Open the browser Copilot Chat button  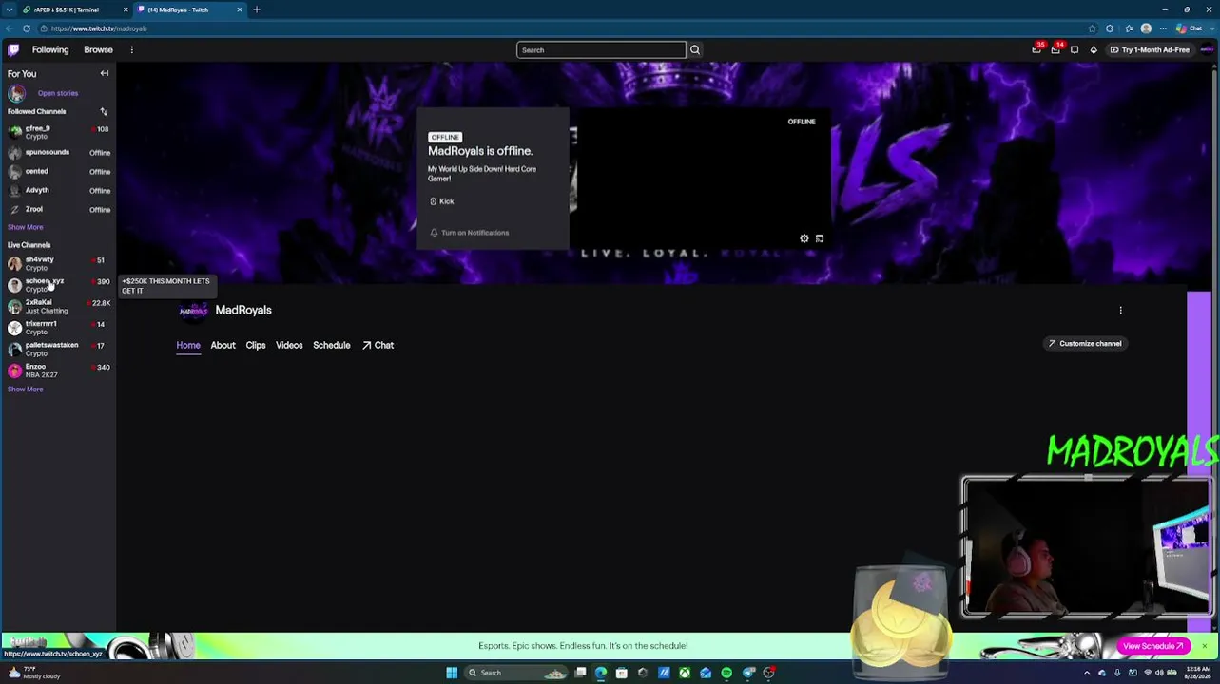(x=1190, y=28)
